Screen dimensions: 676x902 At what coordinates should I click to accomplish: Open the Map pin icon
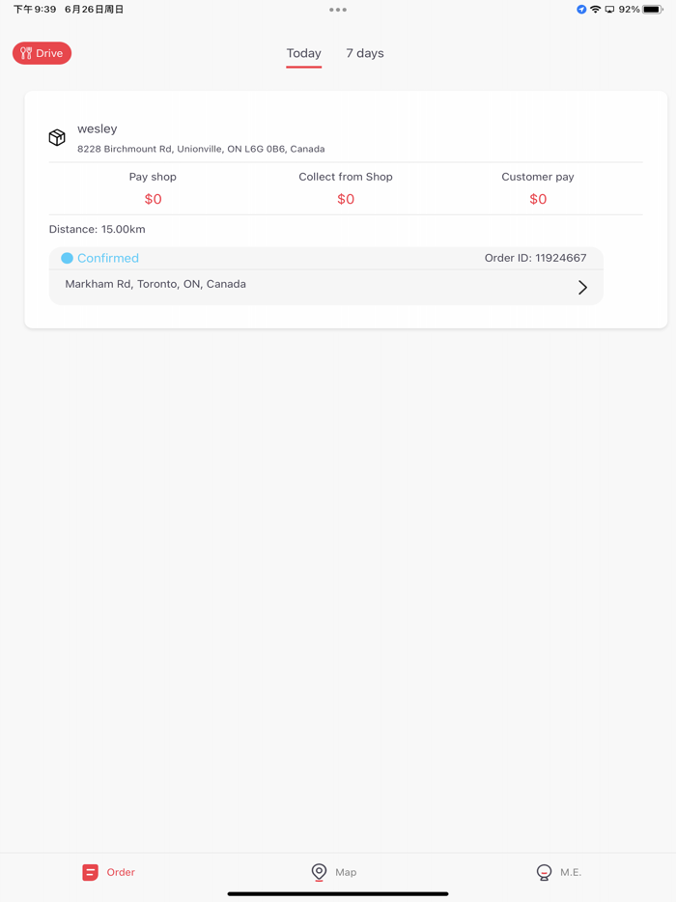coord(319,872)
